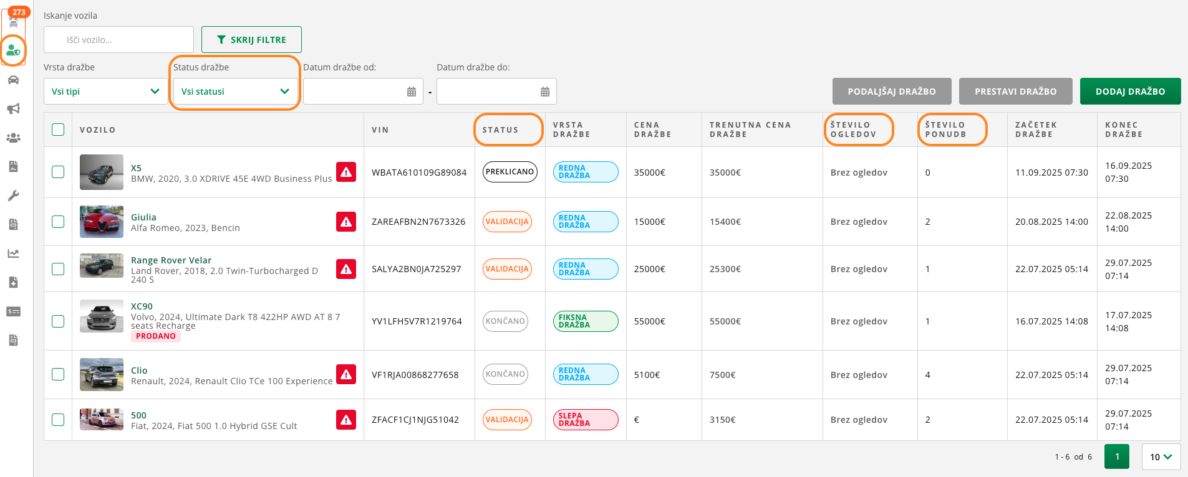
Task: Tick the checkbox for the XC90 row
Action: click(58, 321)
